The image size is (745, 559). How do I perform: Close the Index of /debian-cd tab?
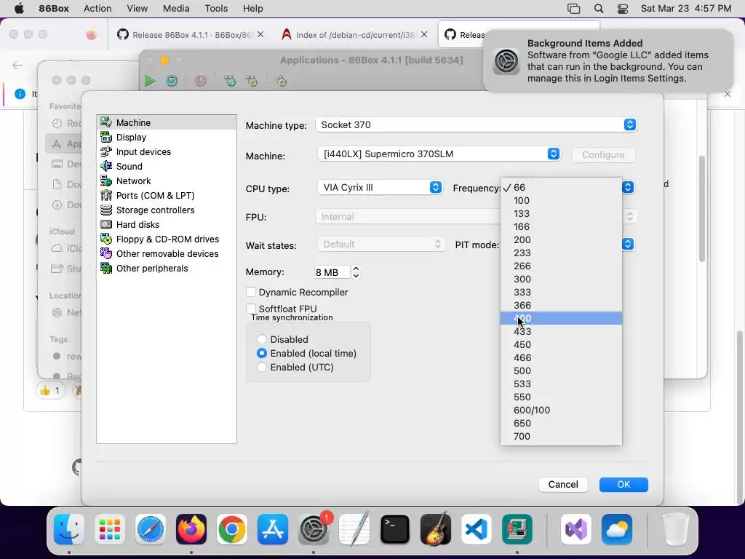click(424, 34)
